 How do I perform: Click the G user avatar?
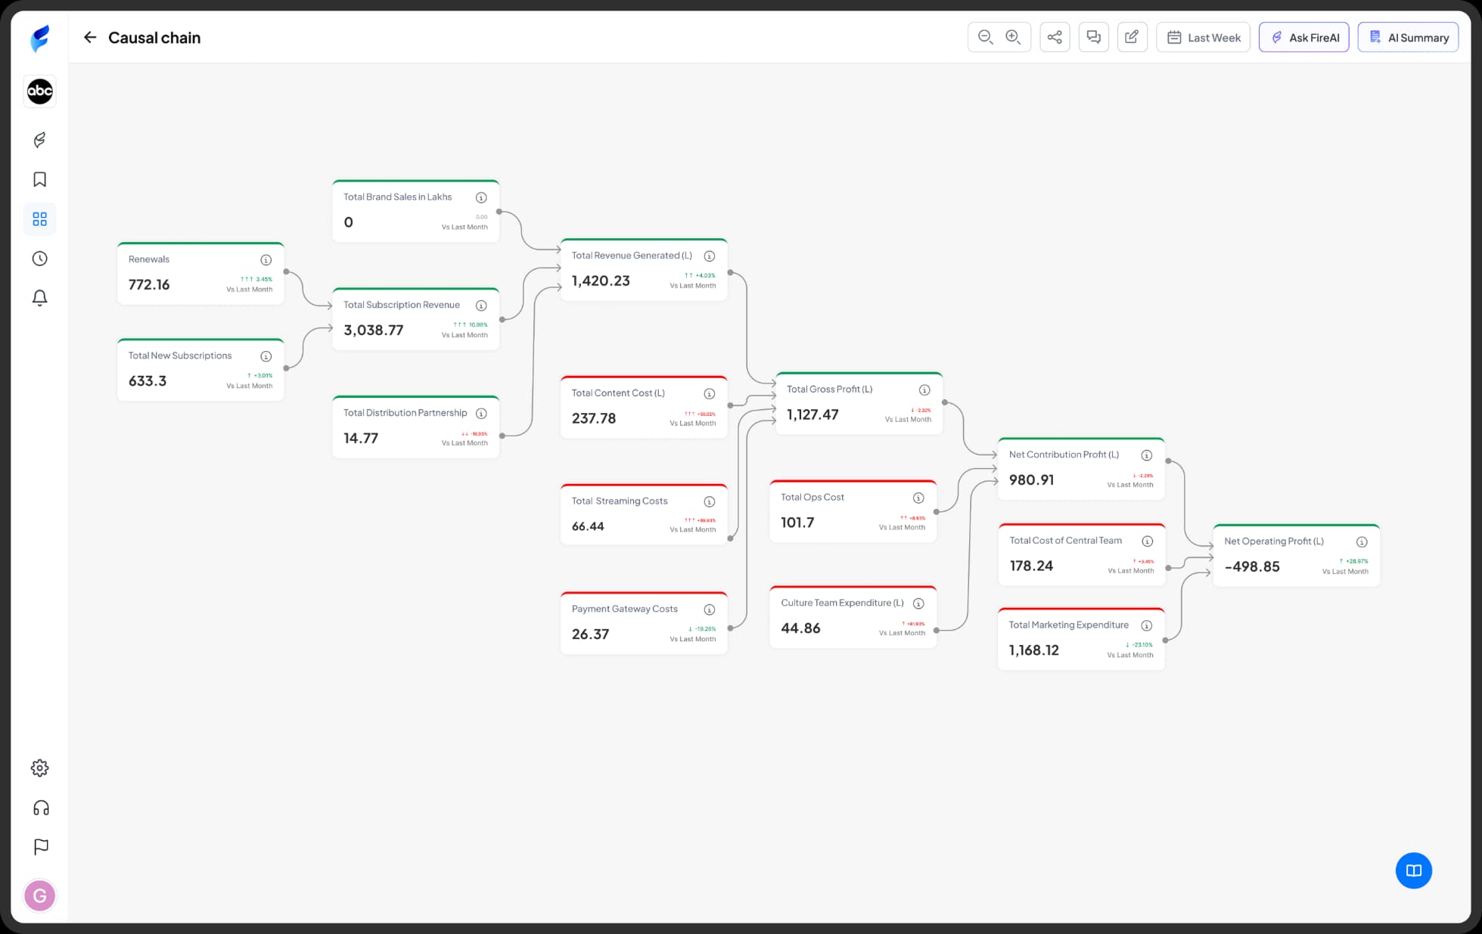[40, 895]
